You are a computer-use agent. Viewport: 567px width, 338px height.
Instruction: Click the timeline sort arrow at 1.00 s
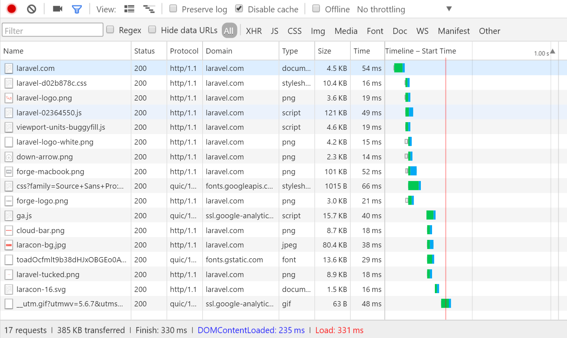553,51
